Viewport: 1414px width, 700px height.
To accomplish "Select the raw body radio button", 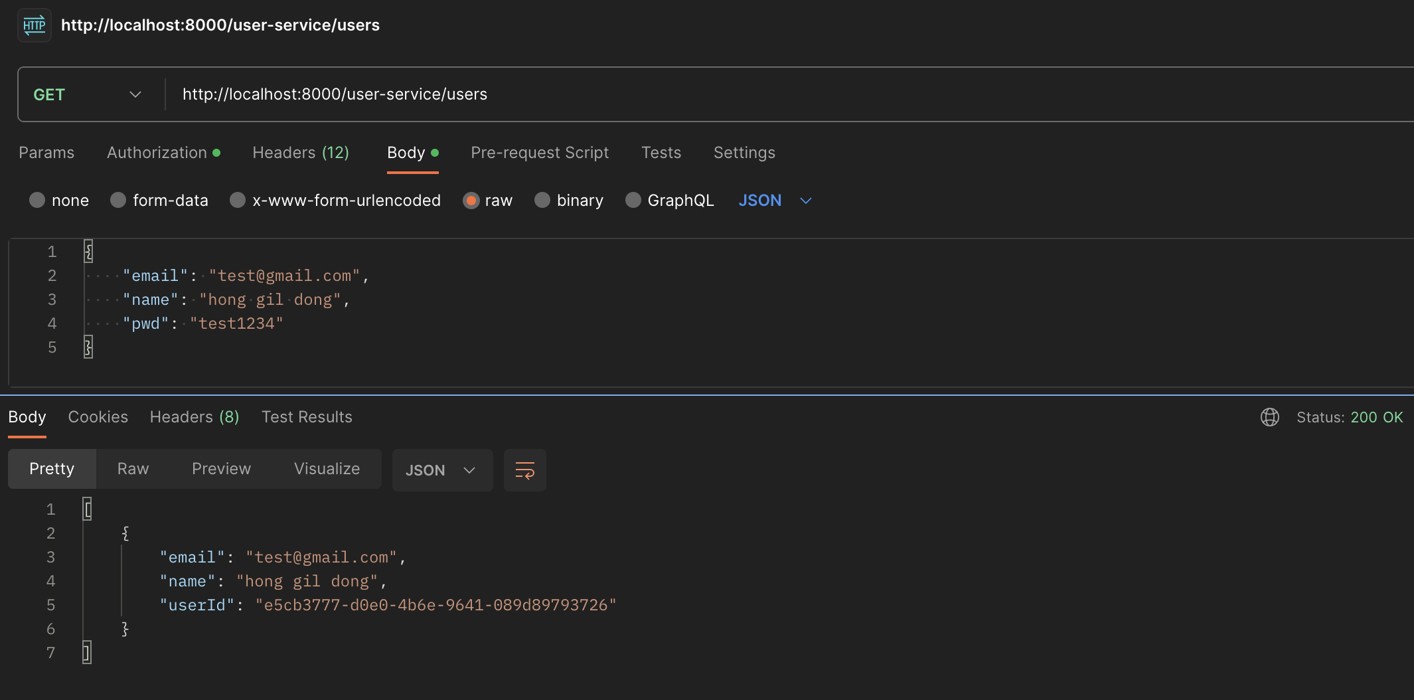I will coord(471,200).
